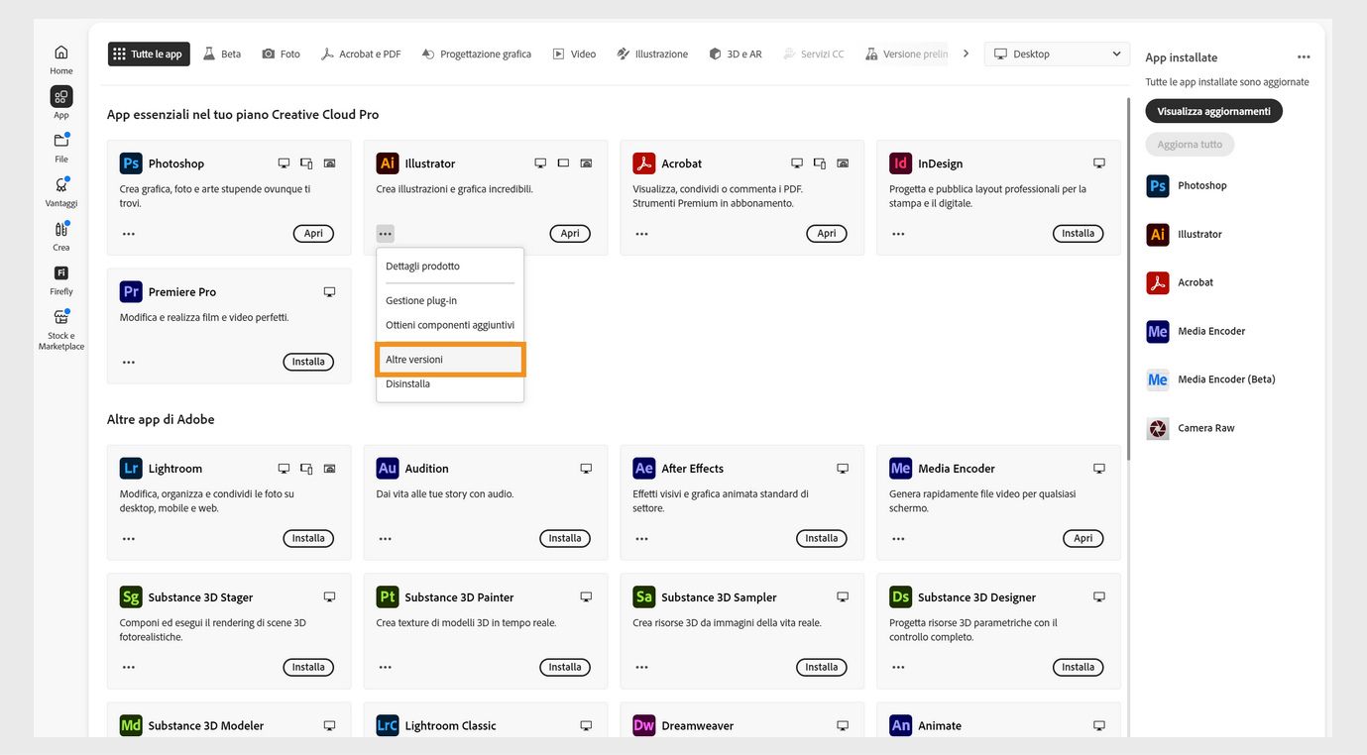Click the Visualizza aggiornamenti button
1367x755 pixels.
point(1213,111)
